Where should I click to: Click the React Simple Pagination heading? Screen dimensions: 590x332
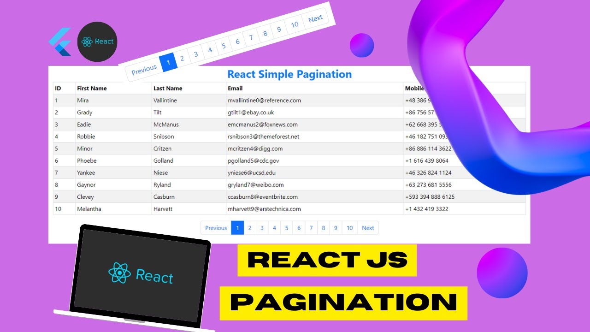pos(289,74)
